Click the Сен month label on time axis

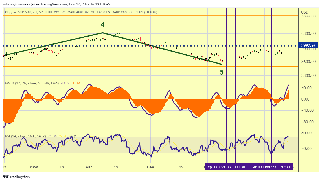tap(150, 167)
